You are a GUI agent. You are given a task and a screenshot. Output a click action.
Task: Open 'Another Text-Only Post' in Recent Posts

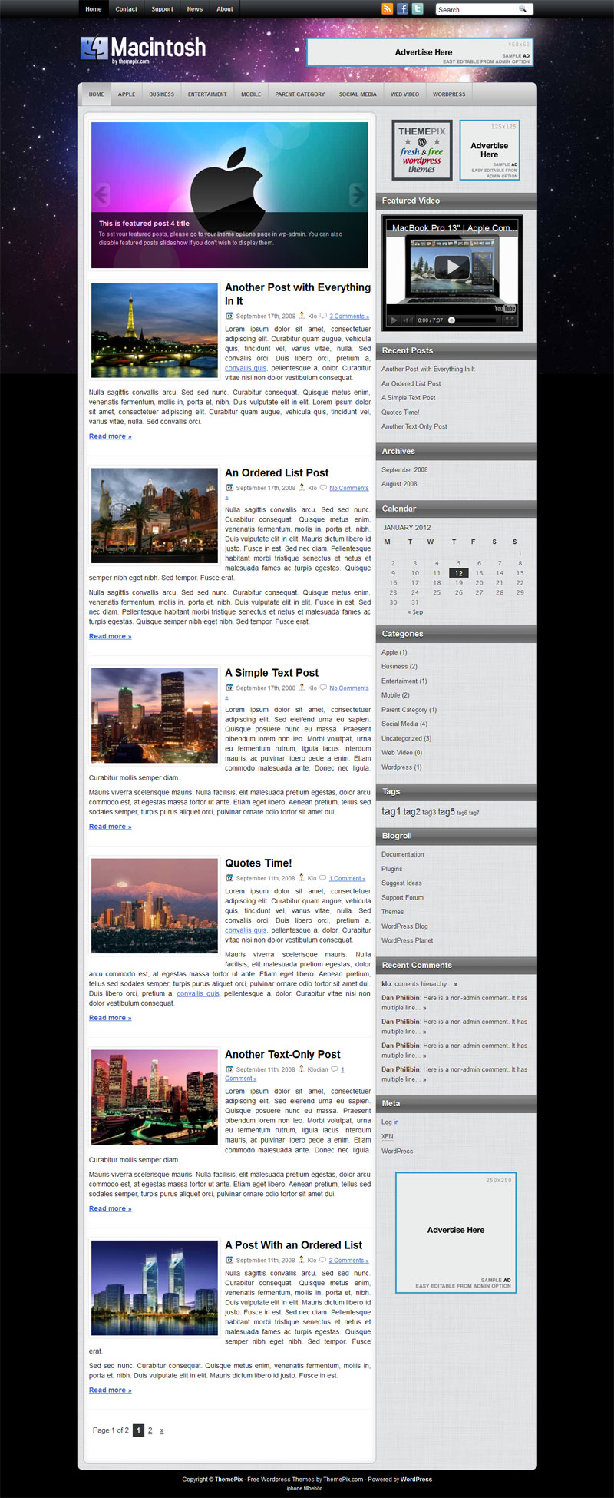point(414,426)
